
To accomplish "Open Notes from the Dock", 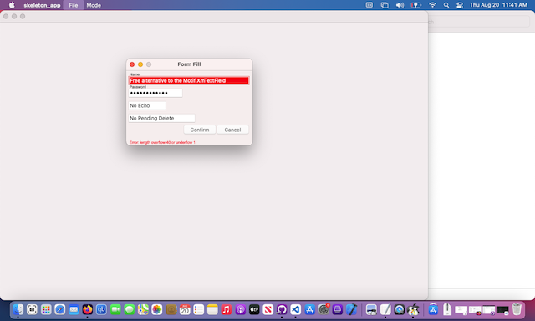I will 212,309.
